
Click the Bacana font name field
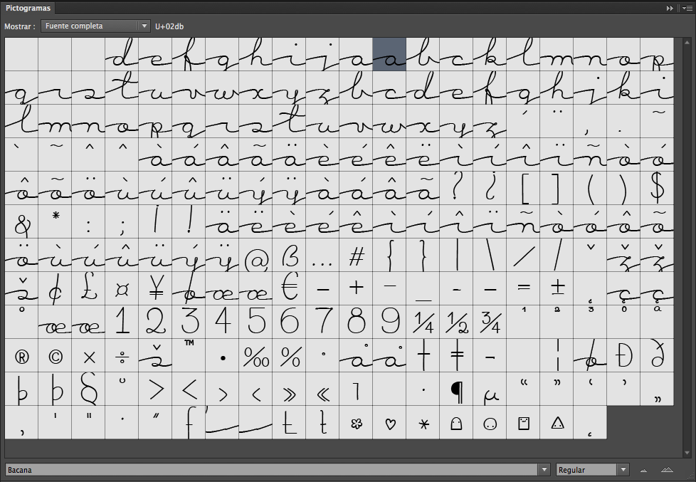270,470
